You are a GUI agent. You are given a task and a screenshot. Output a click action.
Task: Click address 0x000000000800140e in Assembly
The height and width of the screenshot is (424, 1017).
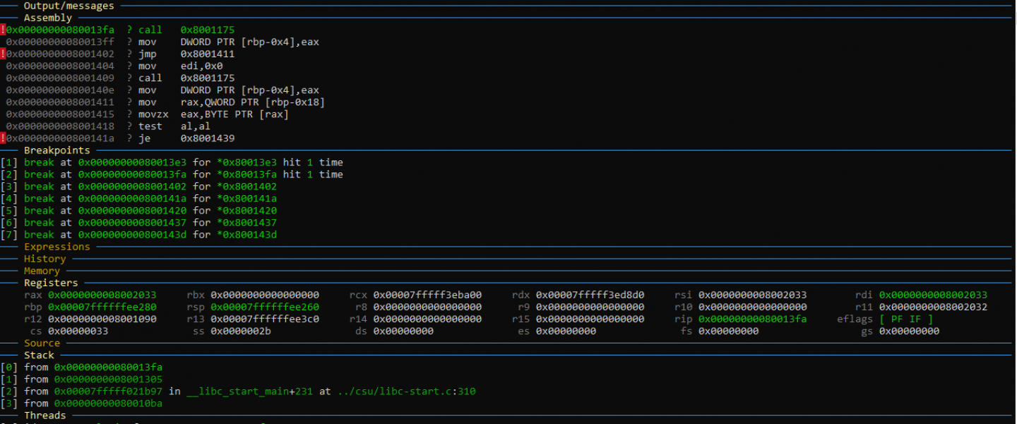60,90
